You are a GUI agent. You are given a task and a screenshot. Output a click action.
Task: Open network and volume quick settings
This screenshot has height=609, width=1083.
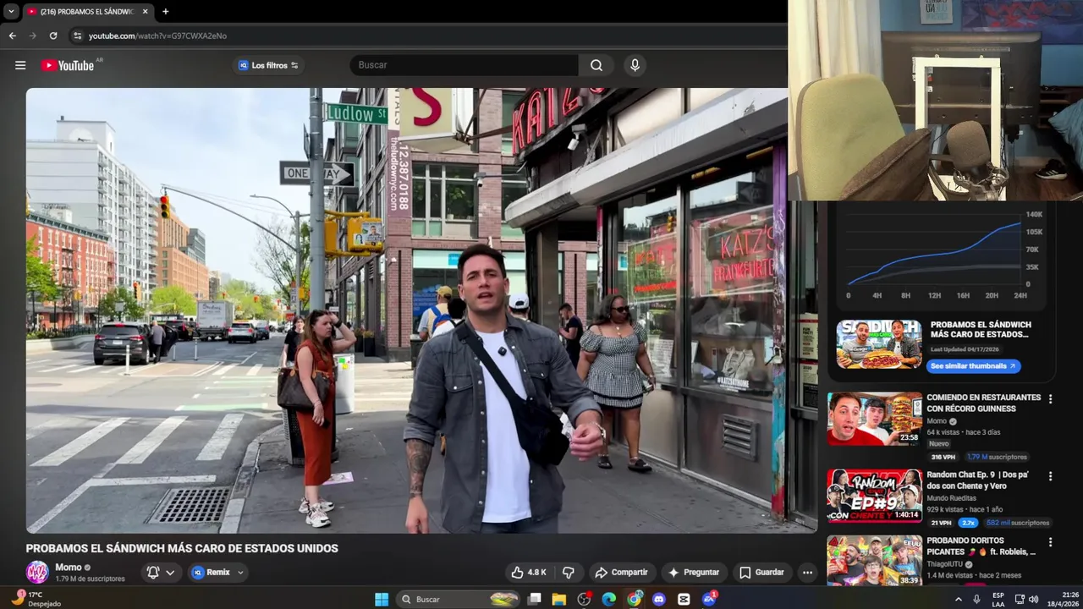[1026, 599]
